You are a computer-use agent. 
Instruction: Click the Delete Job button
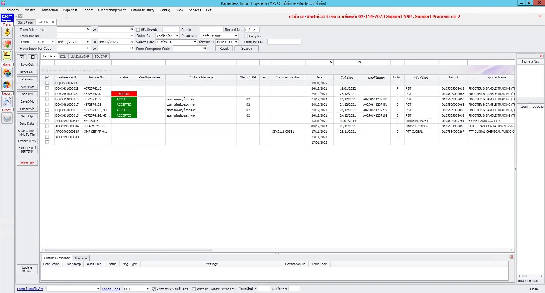point(27,163)
